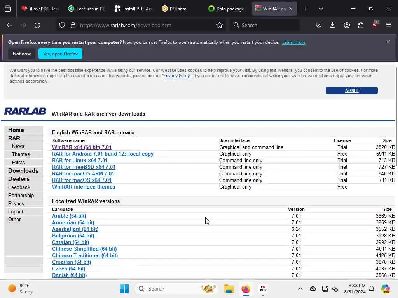Open the Pocket save icon
This screenshot has width=398, height=298.
pyautogui.click(x=319, y=25)
